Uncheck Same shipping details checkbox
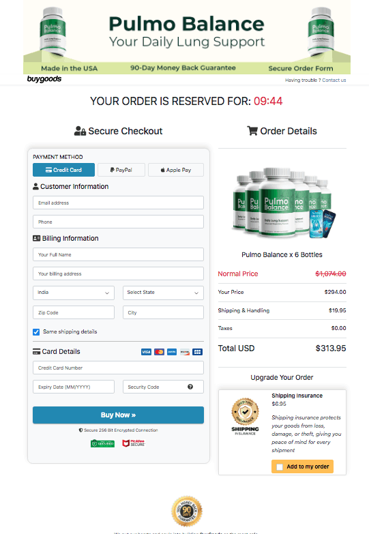The height and width of the screenshot is (534, 369). pyautogui.click(x=36, y=331)
